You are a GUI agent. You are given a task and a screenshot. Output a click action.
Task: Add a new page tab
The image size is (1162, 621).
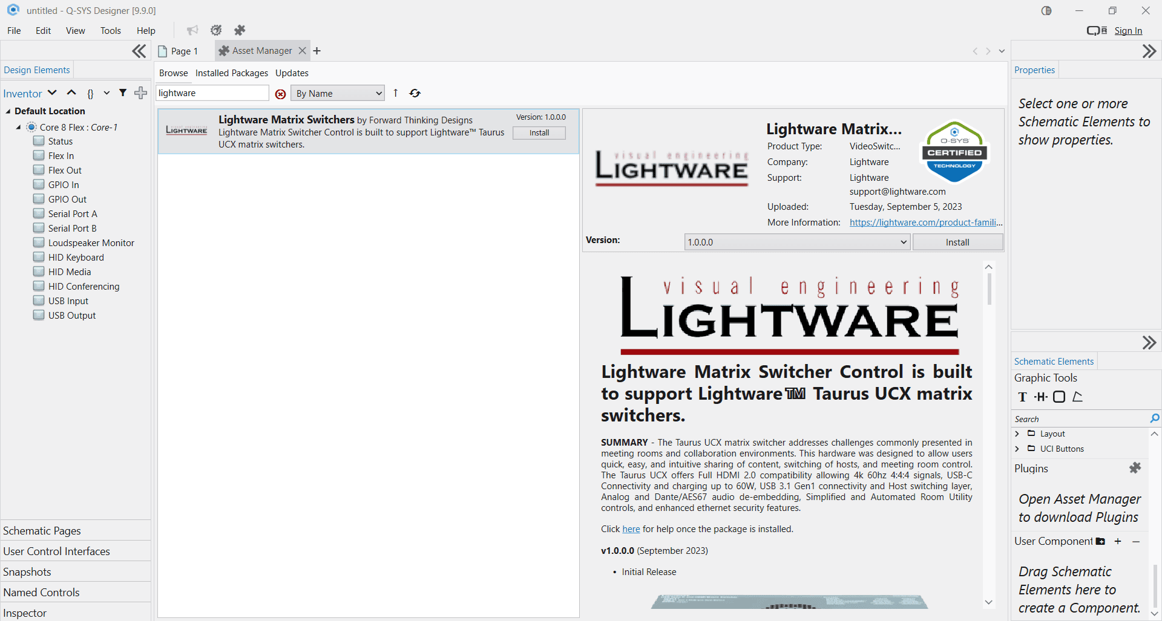(317, 51)
